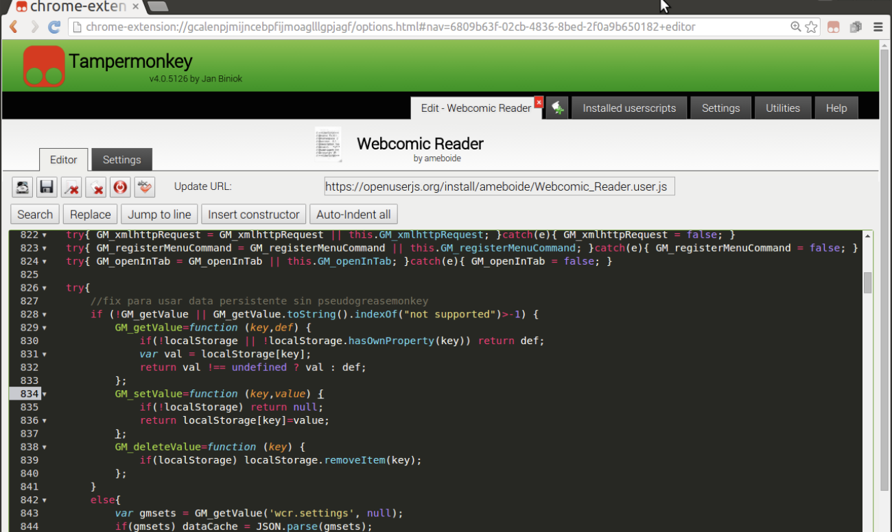Switch to the Editor sub-tab
This screenshot has width=892, height=532.
[63, 159]
